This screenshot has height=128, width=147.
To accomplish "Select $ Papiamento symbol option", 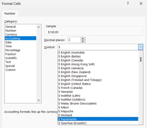I will pyautogui.click(x=98, y=119).
